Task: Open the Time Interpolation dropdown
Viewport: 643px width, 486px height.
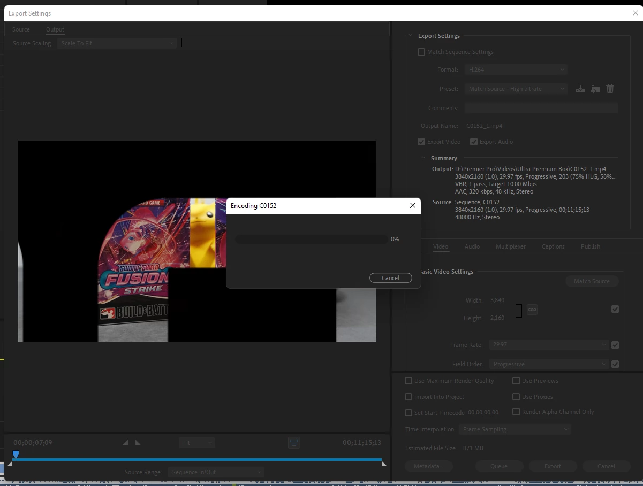Action: (515, 429)
